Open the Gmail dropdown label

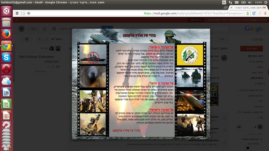256,39
